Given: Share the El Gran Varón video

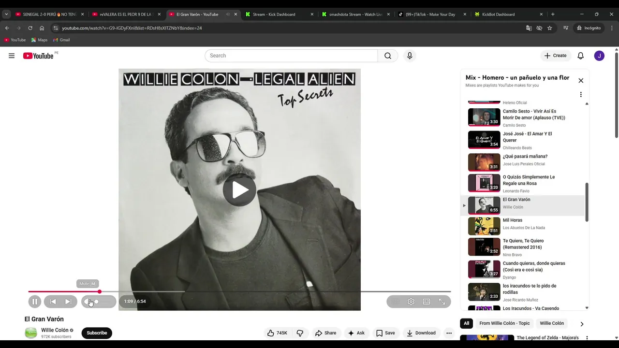Looking at the screenshot, I should click(325, 333).
